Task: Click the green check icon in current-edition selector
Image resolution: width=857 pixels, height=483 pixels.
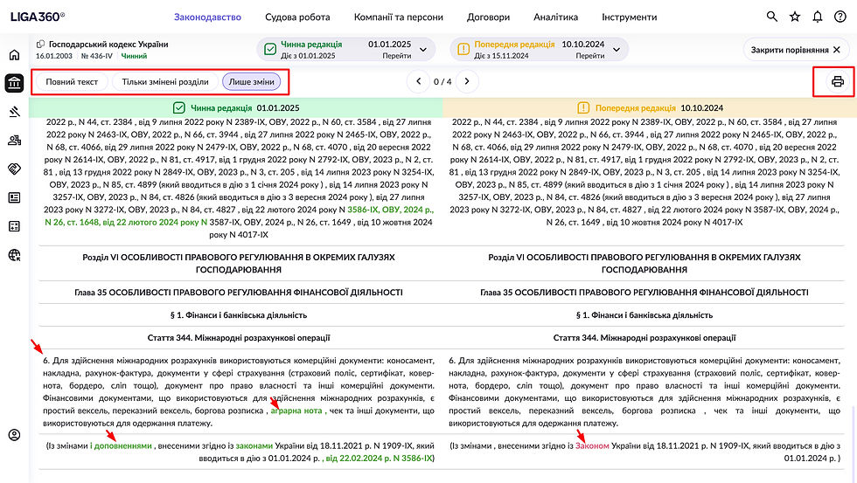Action: (x=270, y=49)
